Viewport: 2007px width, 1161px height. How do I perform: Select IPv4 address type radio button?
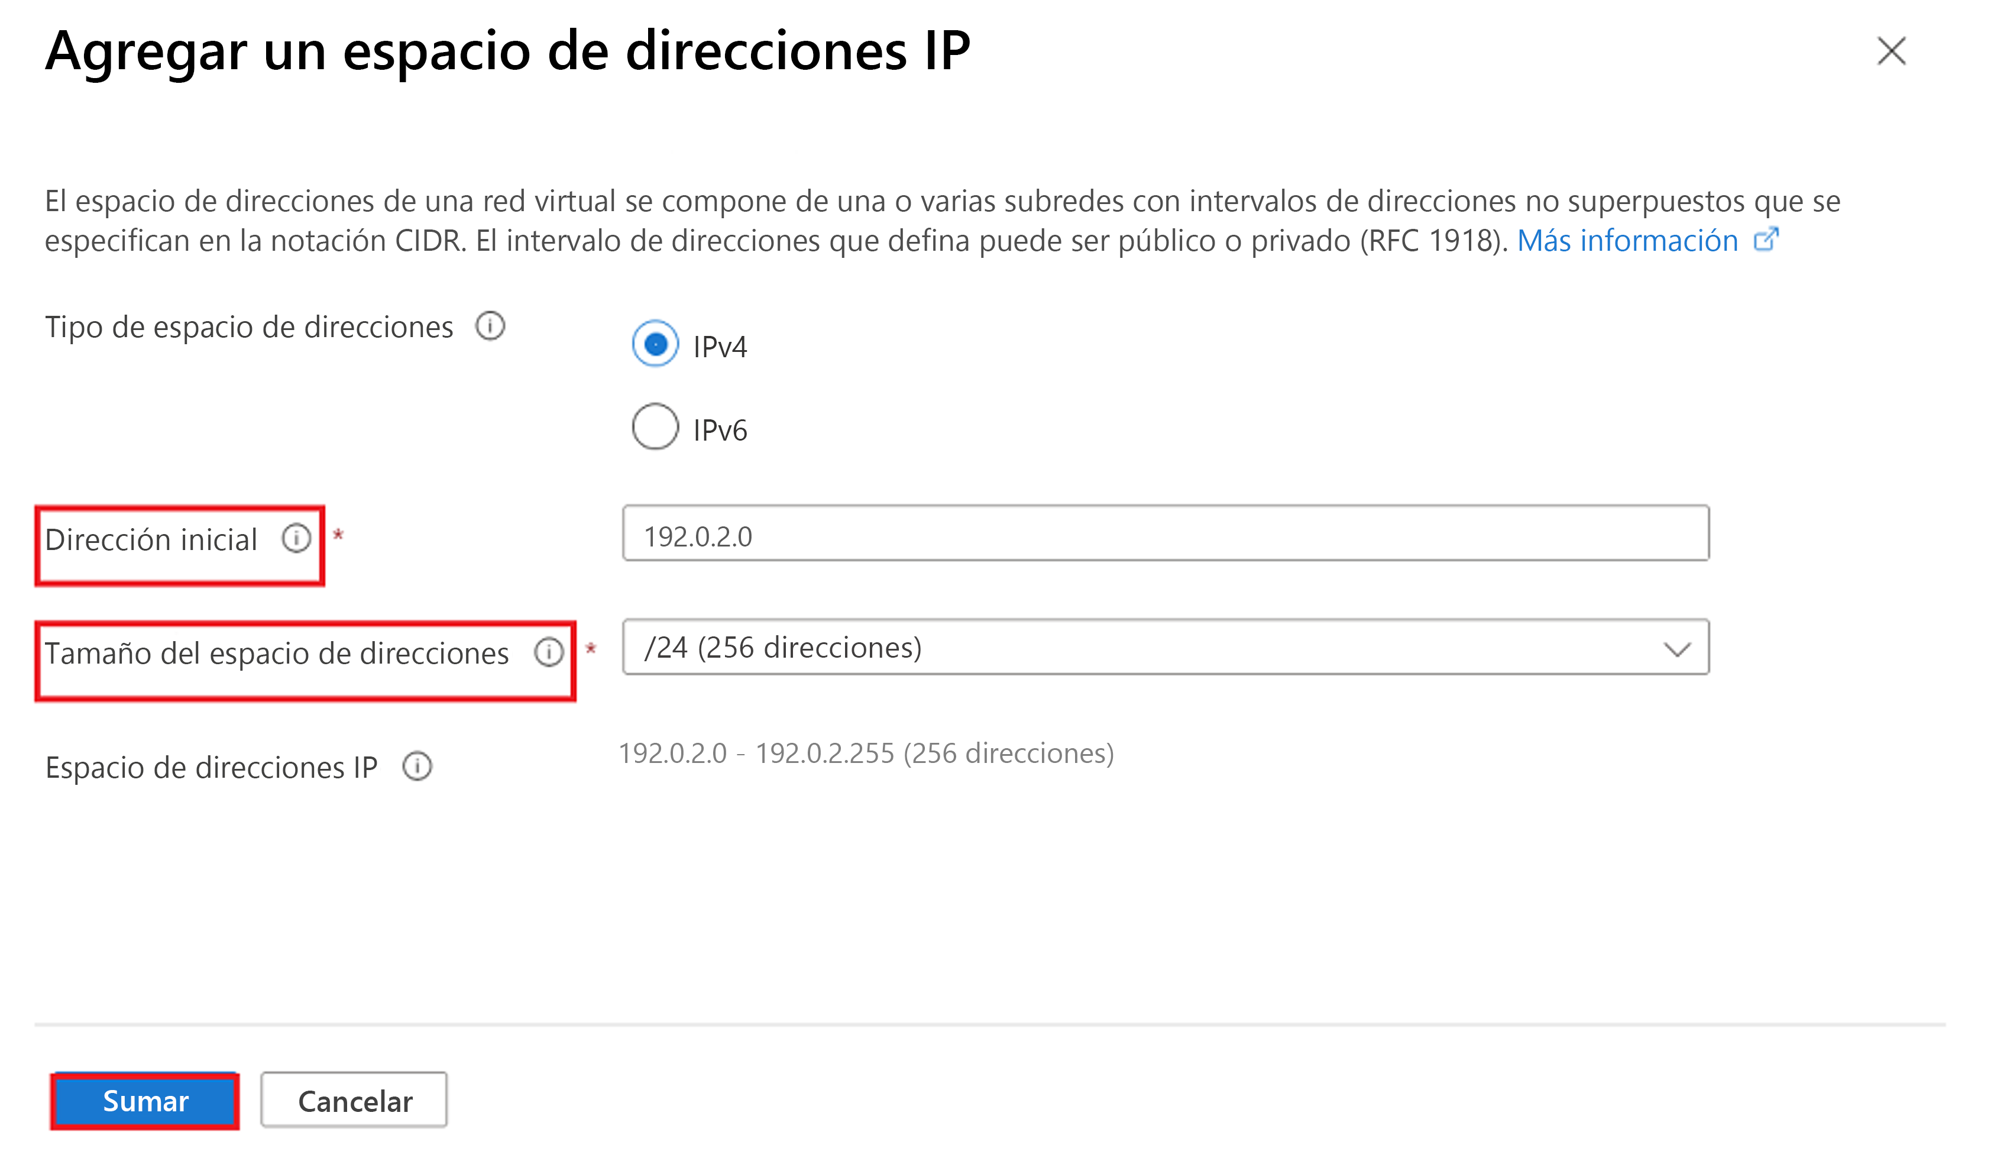(x=653, y=344)
